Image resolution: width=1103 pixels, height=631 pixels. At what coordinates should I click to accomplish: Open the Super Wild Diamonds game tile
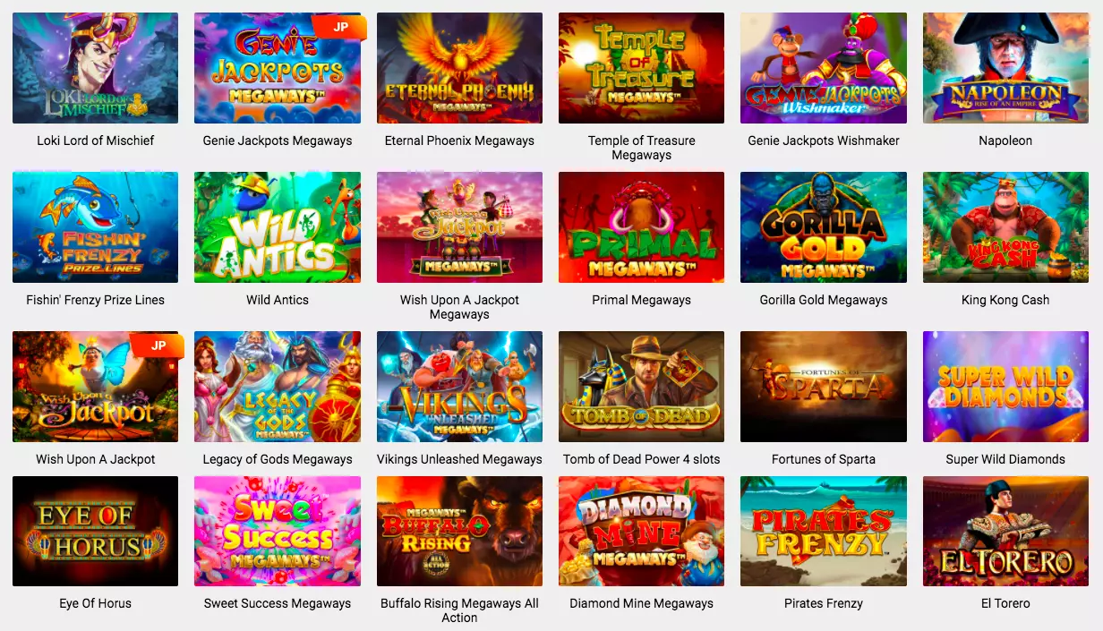tap(1005, 387)
